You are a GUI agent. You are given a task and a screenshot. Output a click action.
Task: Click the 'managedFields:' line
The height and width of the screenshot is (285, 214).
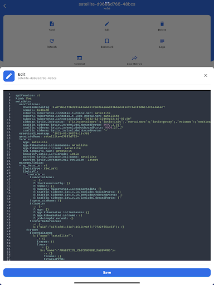31,163
